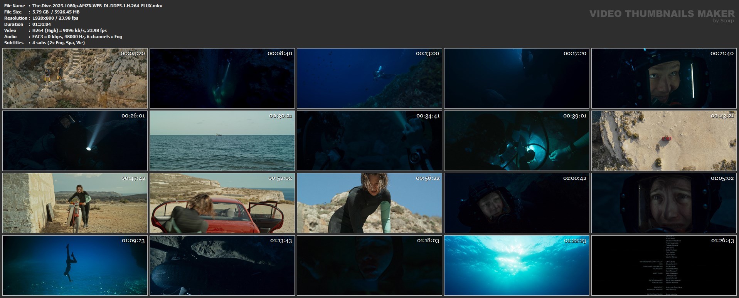The height and width of the screenshot is (298, 739).
Task: Click the thumbnail at 01:13:43
Action: (x=222, y=265)
